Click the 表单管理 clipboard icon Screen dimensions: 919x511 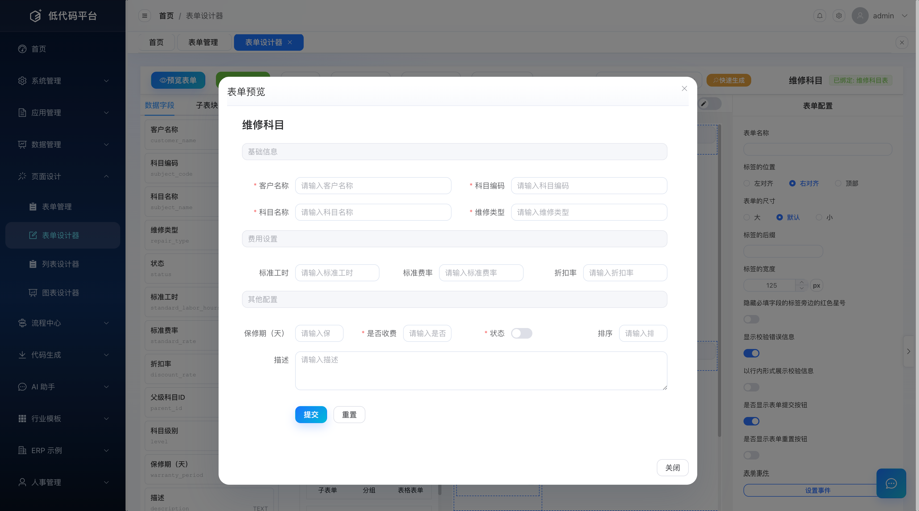click(33, 207)
